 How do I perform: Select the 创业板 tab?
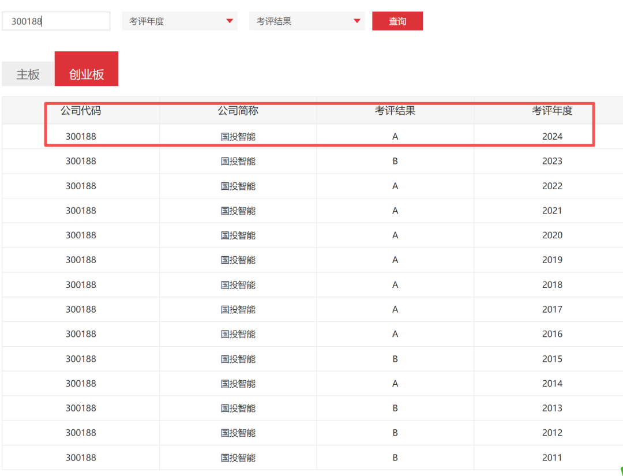point(87,74)
